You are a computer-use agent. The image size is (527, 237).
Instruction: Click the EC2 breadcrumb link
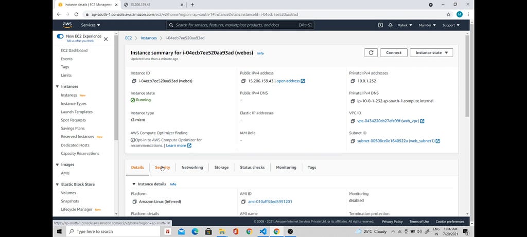pyautogui.click(x=128, y=38)
